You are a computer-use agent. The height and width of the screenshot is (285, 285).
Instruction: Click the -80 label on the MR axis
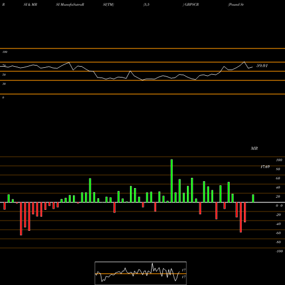[278, 242]
